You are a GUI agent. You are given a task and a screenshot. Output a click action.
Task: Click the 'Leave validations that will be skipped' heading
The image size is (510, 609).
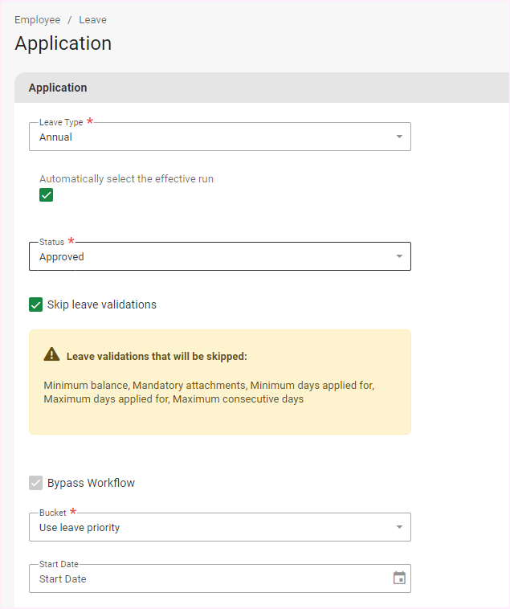157,356
